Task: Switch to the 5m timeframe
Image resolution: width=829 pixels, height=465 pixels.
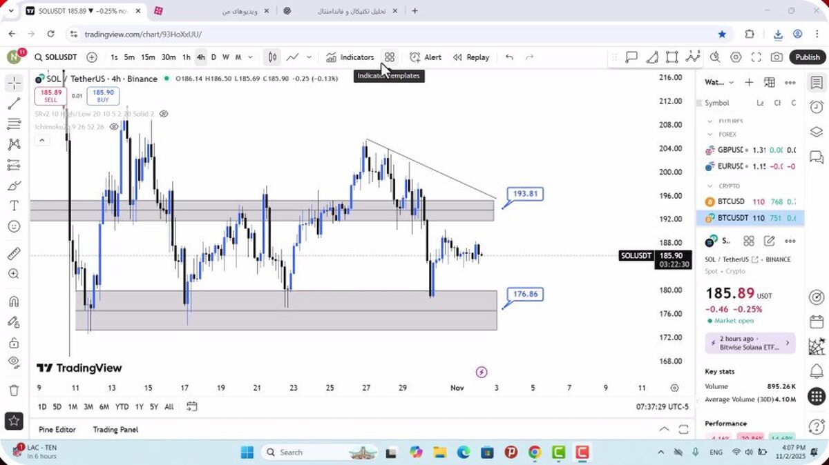Action: [129, 57]
